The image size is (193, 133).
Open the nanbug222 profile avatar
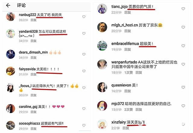(x=11, y=17)
